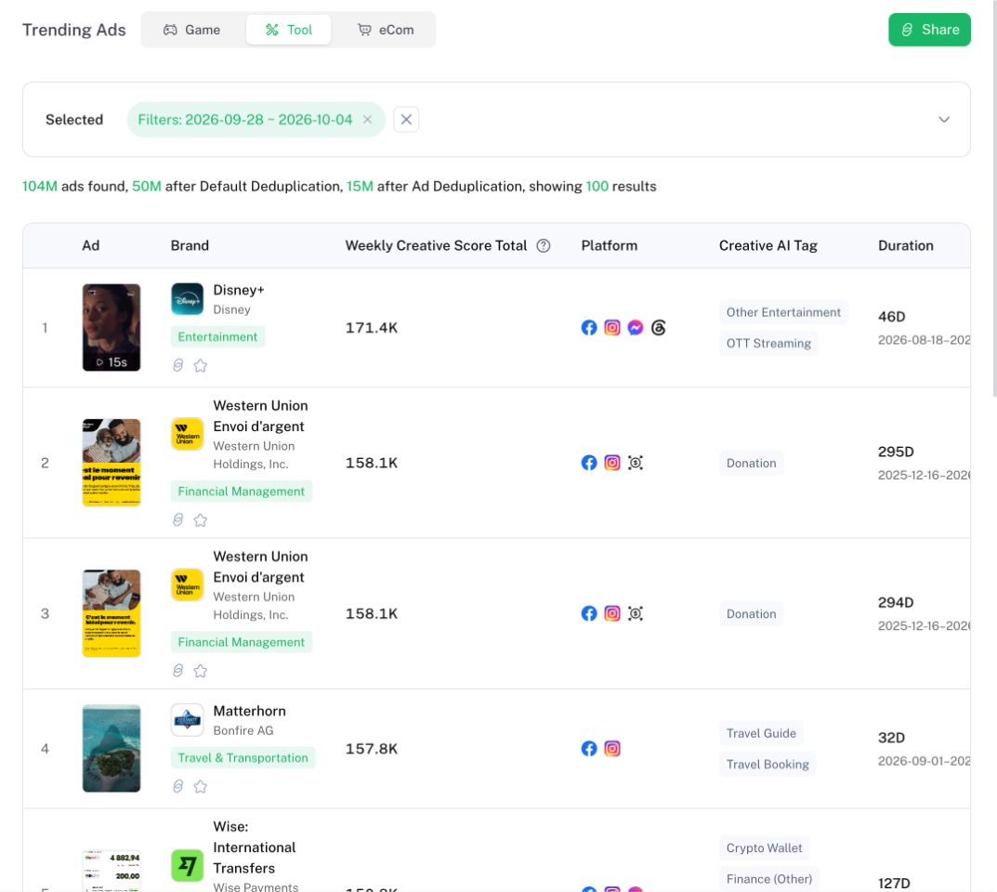Click Audience Network icon in row 2
997x892 pixels.
coord(636,463)
